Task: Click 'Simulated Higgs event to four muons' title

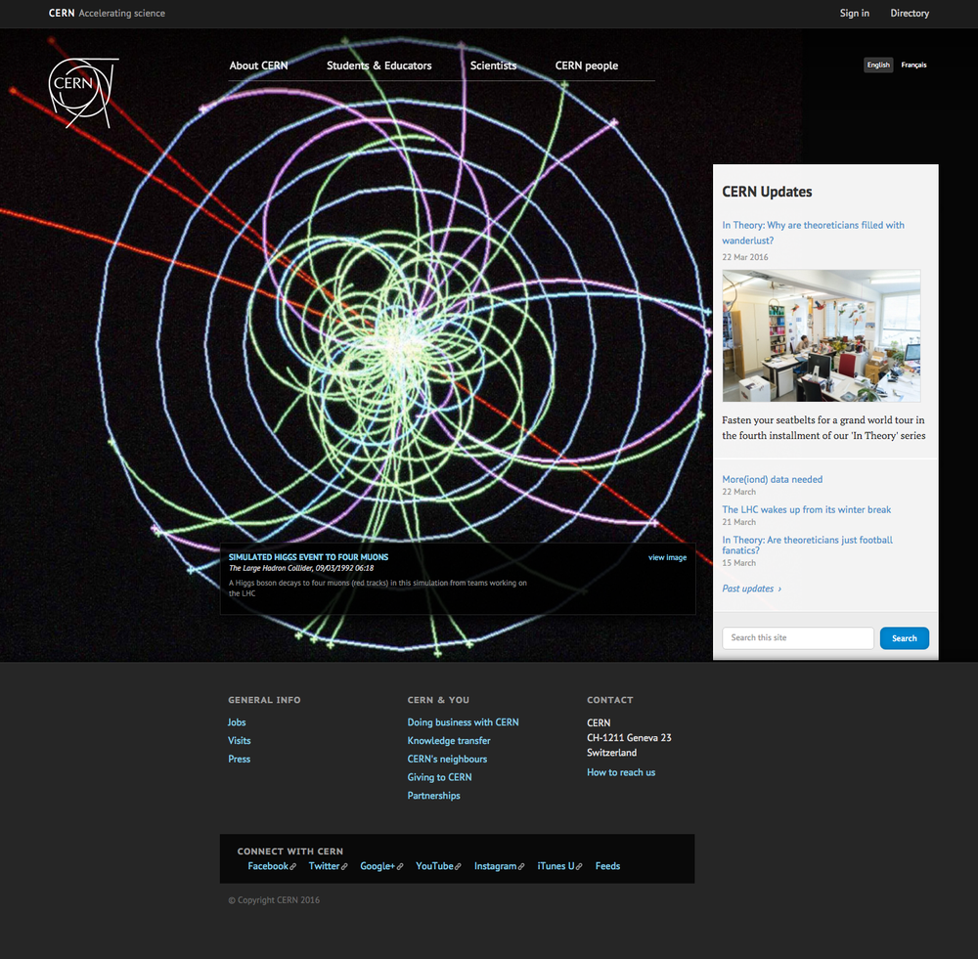Action: coord(308,557)
